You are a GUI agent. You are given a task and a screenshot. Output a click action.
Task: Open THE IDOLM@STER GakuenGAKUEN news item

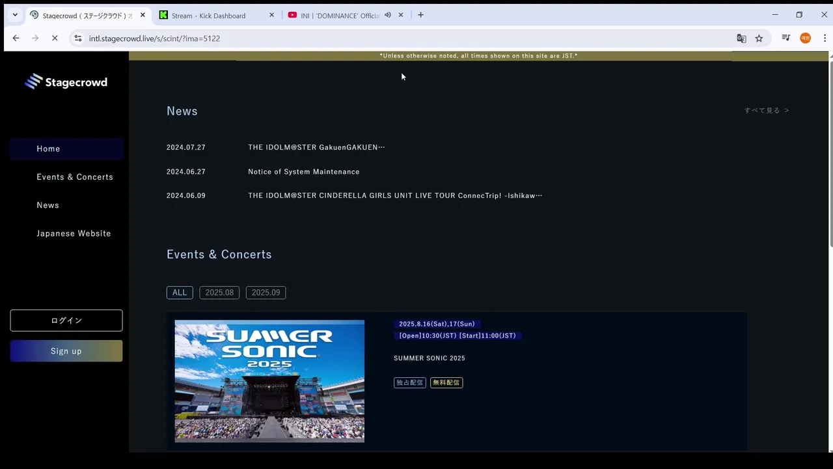(x=316, y=147)
